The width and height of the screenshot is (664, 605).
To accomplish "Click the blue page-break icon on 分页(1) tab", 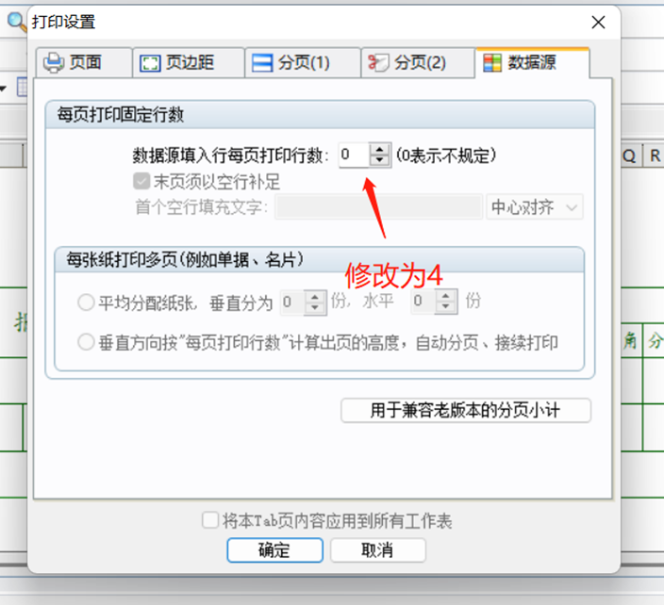I will (262, 63).
